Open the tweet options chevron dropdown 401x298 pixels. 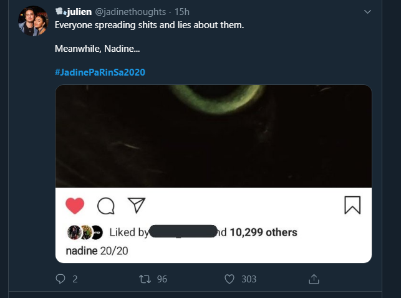[367, 12]
